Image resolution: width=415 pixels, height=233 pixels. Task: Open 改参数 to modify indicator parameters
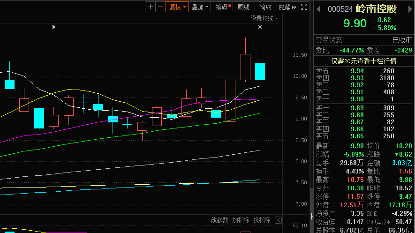219,220
